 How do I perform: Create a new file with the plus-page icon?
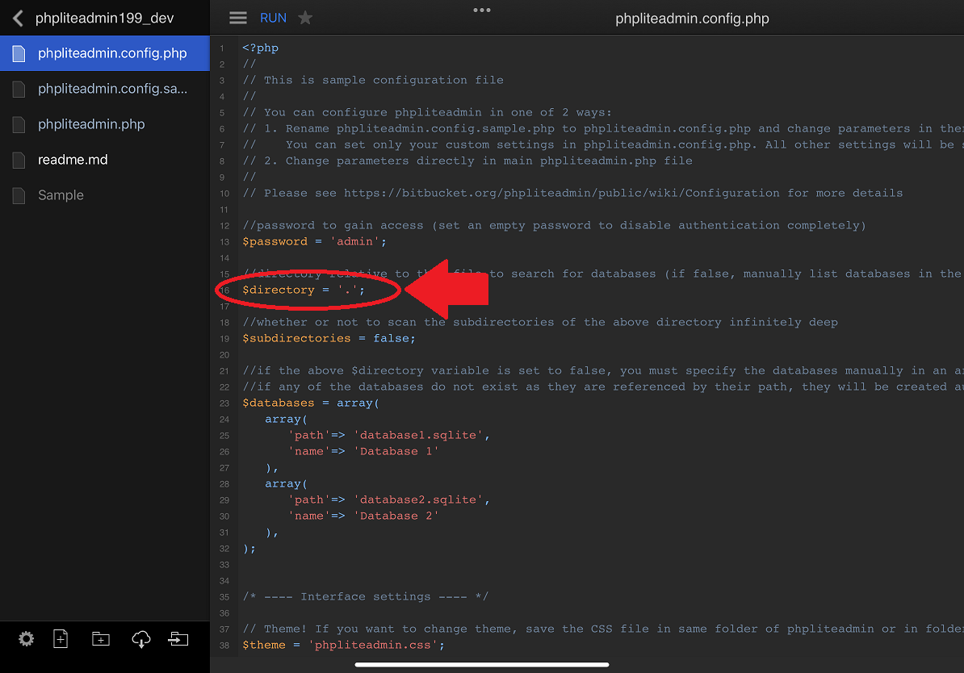(x=61, y=639)
